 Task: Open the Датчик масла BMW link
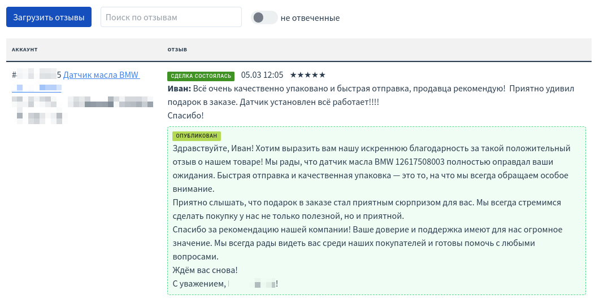pos(101,75)
